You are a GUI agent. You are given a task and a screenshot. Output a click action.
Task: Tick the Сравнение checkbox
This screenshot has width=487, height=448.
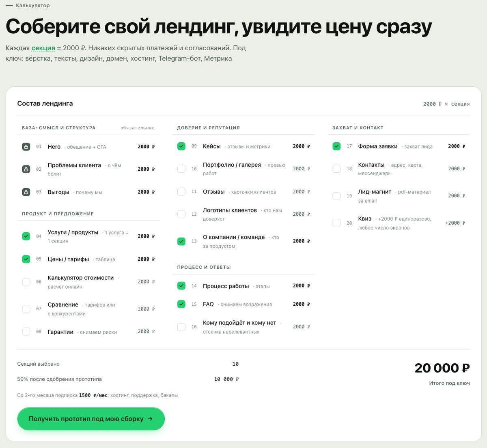pyautogui.click(x=26, y=309)
